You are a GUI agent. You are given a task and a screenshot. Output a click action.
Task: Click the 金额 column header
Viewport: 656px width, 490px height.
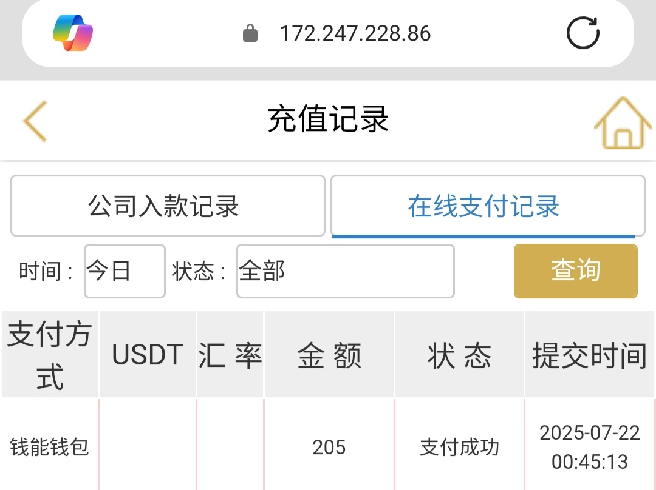click(329, 355)
